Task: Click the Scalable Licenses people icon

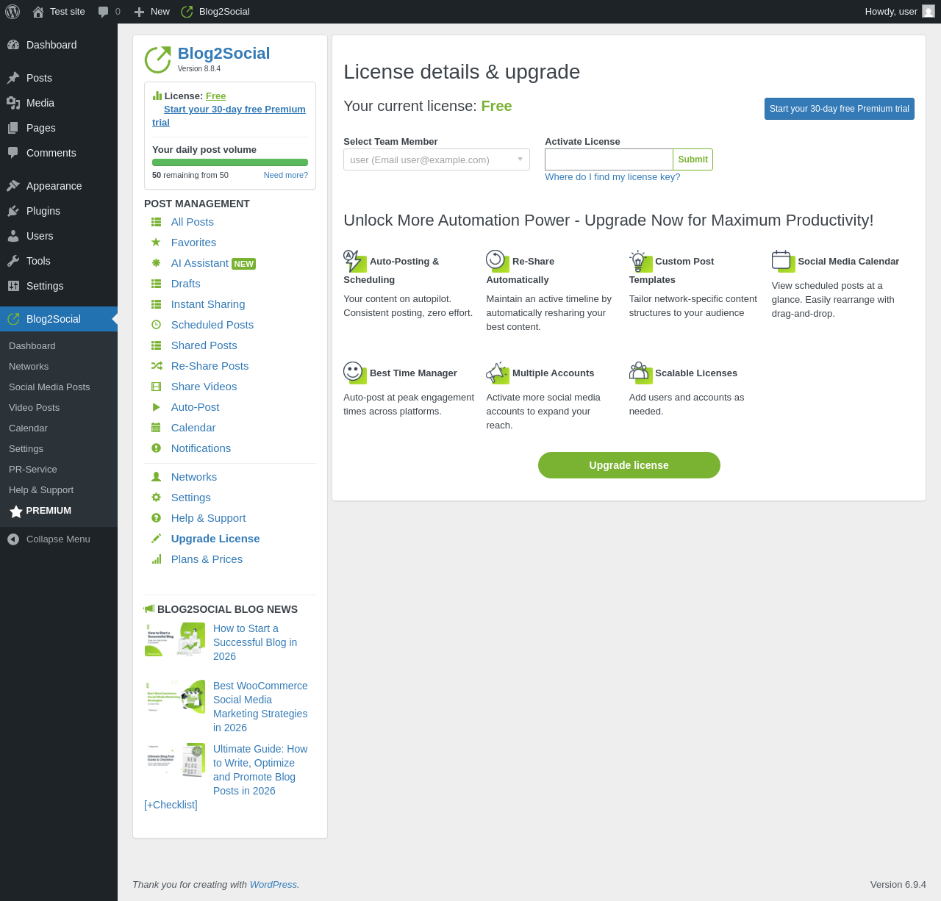Action: point(640,373)
